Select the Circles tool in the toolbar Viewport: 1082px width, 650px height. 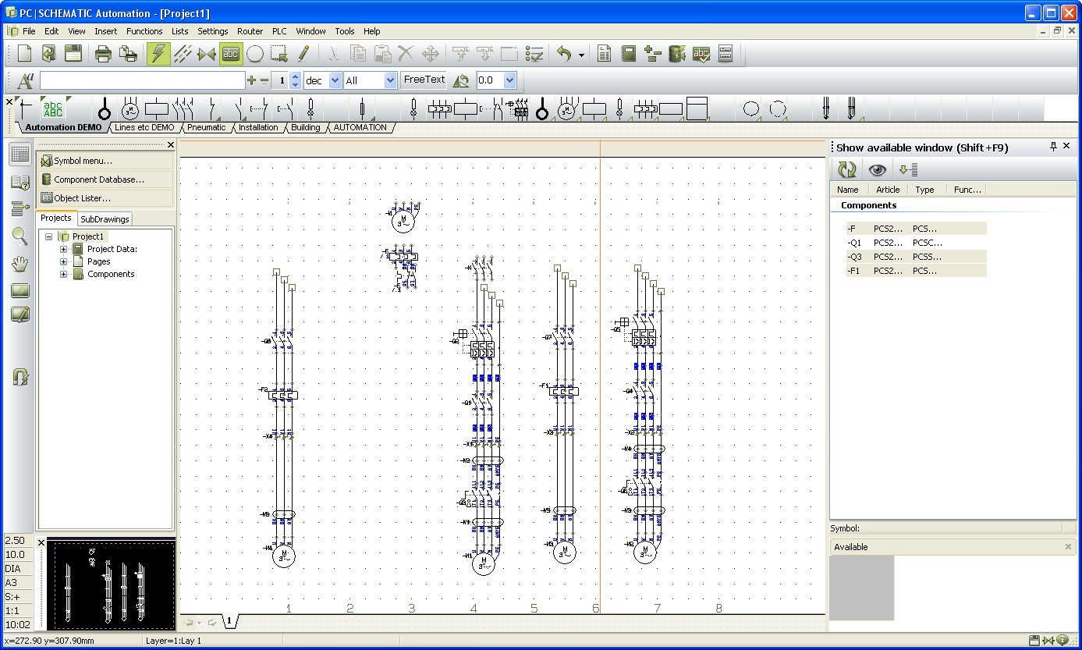coord(255,54)
